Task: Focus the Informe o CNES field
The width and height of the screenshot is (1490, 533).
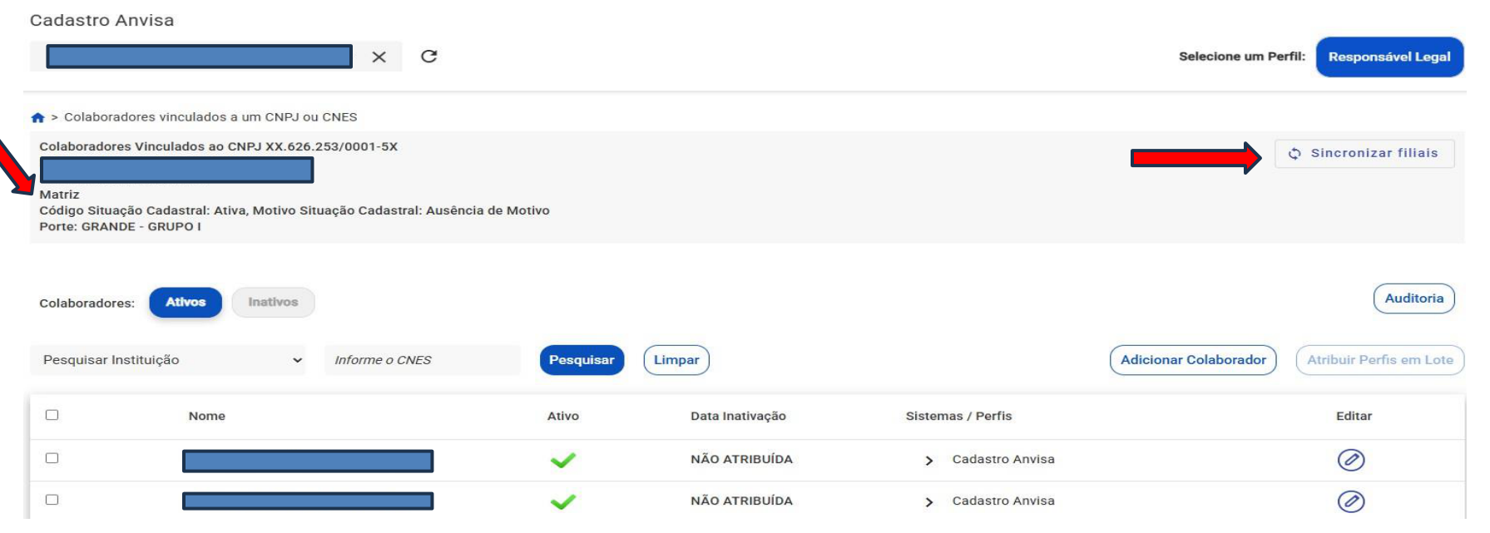Action: point(423,360)
